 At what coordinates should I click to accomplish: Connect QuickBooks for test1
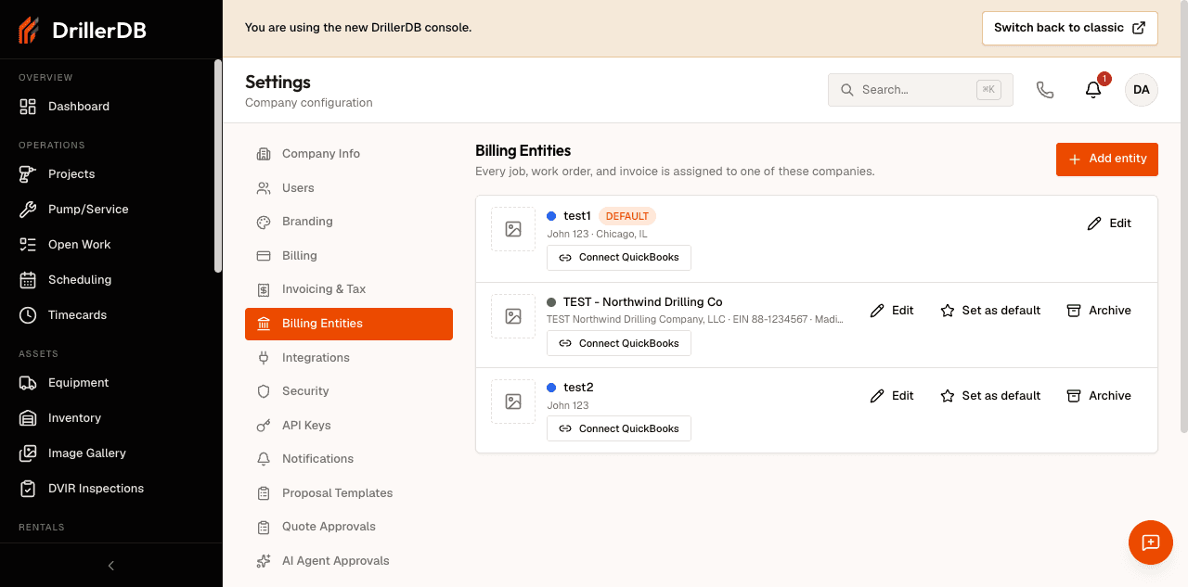[x=619, y=258]
